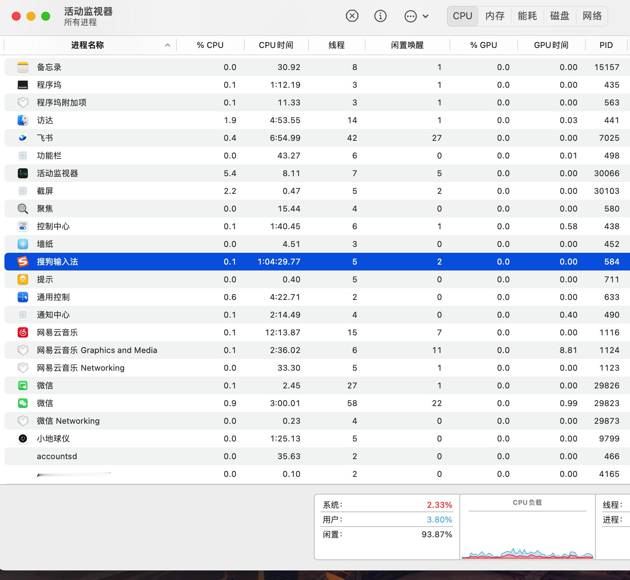
Task: Click the 小地球仪 icon
Action: 23,439
